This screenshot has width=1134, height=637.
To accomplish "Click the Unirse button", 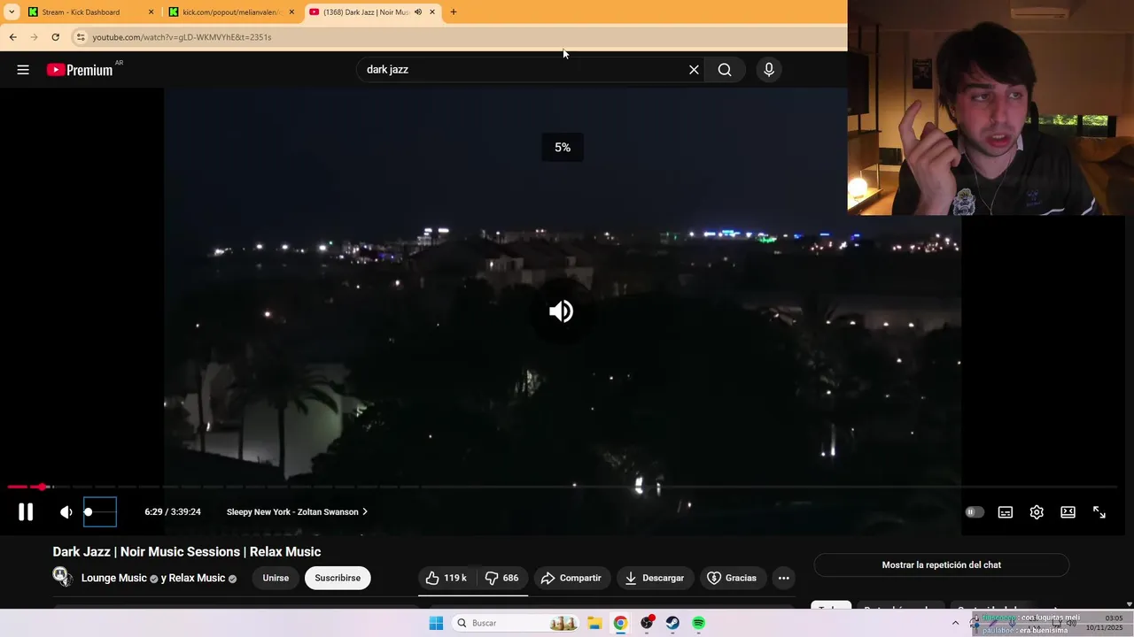I will 276,578.
